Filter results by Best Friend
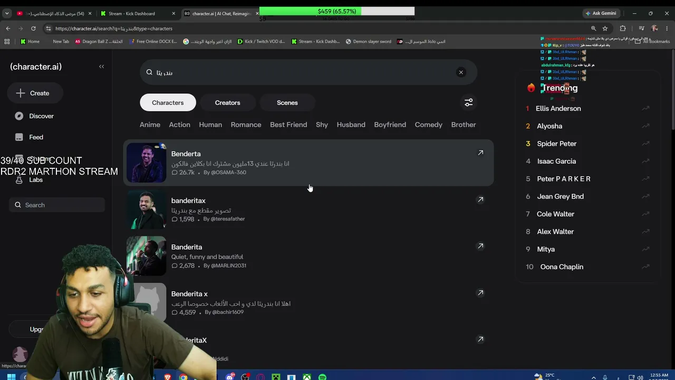 pyautogui.click(x=288, y=125)
